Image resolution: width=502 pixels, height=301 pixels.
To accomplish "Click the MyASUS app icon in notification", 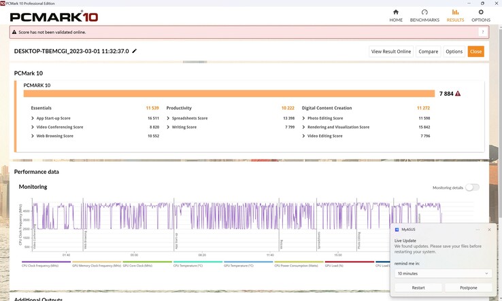I will coord(397,230).
